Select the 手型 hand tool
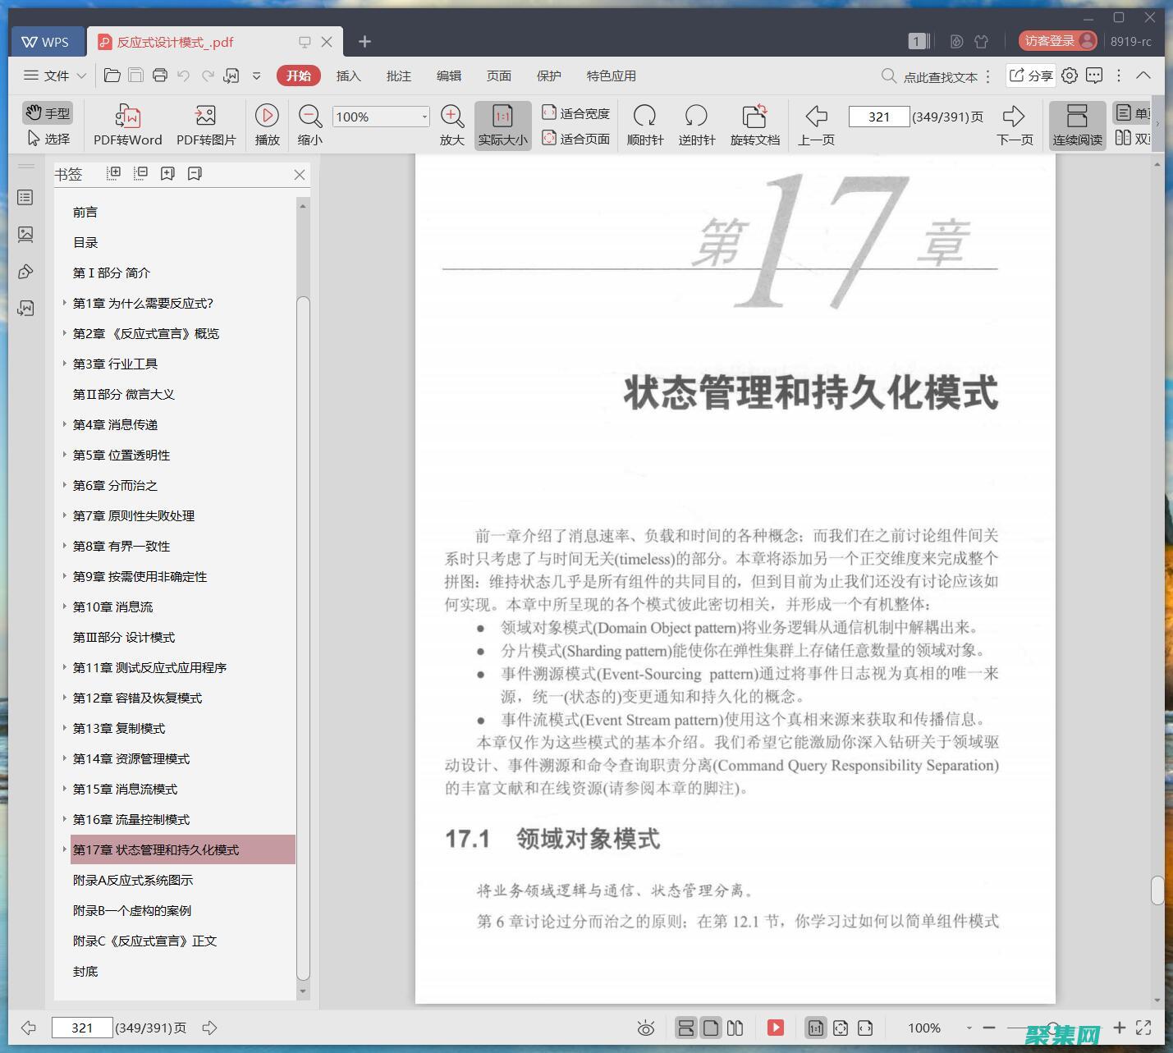The height and width of the screenshot is (1053, 1173). click(47, 112)
